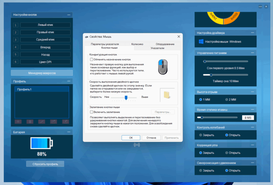The height and width of the screenshot is (185, 273).
Task: Close the Свойства: Мышь dialog
Action: 178,37
